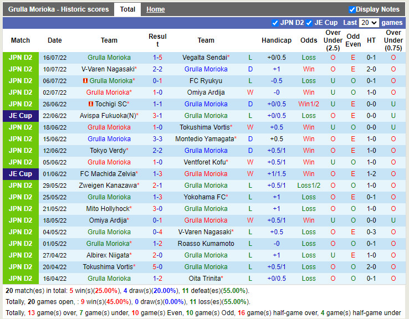Open the 1-5 score result link

tap(157, 58)
